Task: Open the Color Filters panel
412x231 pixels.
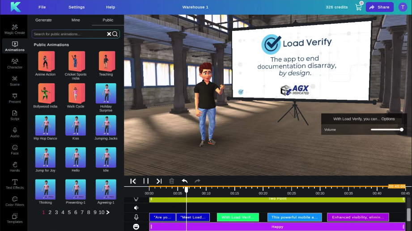Action: pyautogui.click(x=14, y=201)
